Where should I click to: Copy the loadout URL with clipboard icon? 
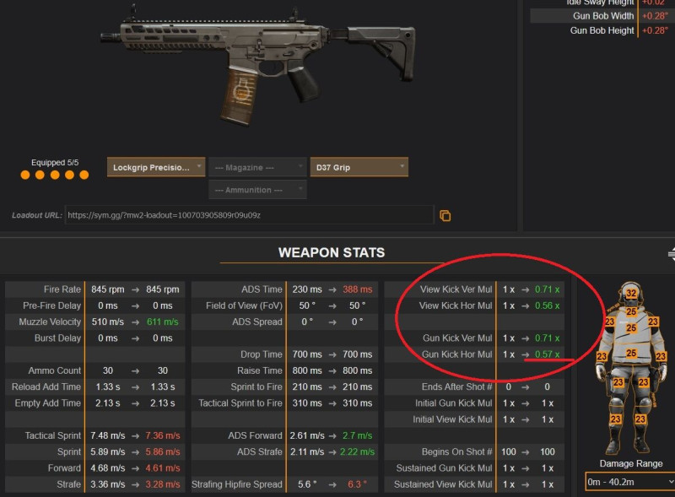pos(445,215)
